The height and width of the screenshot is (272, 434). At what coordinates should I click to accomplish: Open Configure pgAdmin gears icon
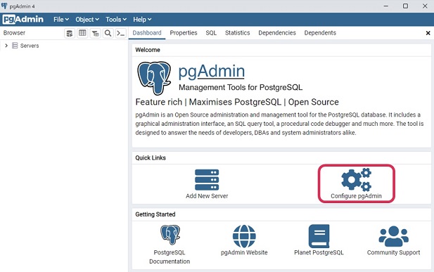click(356, 179)
